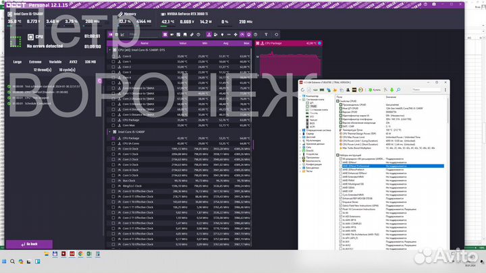The height and width of the screenshot is (273, 486).
Task: Collapse the second Intel Core i5-12400F sensor group
Action: [x=110, y=131]
